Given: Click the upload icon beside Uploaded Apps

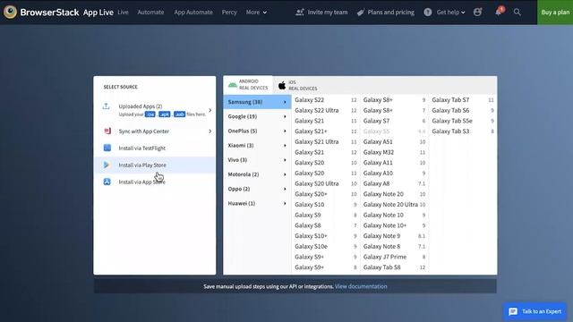Looking at the screenshot, I should (x=106, y=106).
